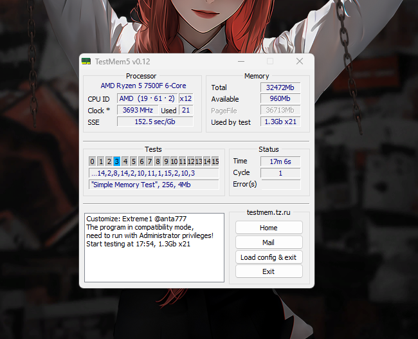Click the Total memory value 32472Mb
This screenshot has height=339, width=418.
pos(280,87)
